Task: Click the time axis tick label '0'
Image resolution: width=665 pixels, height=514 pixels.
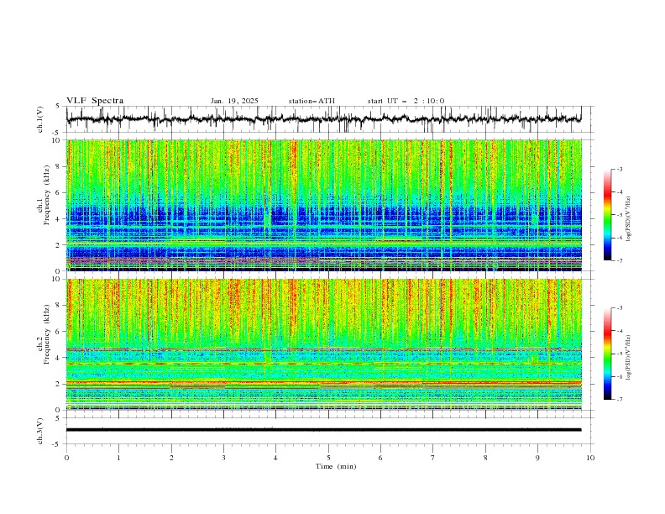Action: [x=66, y=458]
